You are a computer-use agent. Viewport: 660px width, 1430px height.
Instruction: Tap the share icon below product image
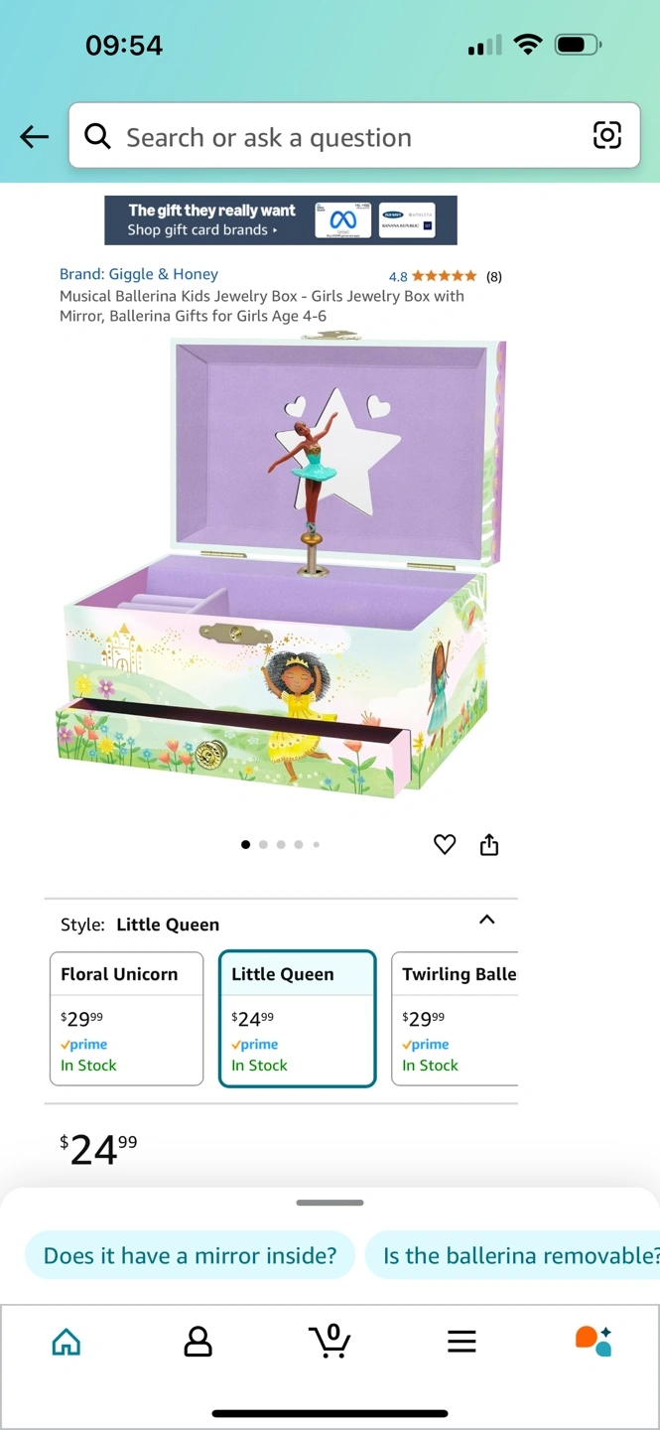[489, 845]
